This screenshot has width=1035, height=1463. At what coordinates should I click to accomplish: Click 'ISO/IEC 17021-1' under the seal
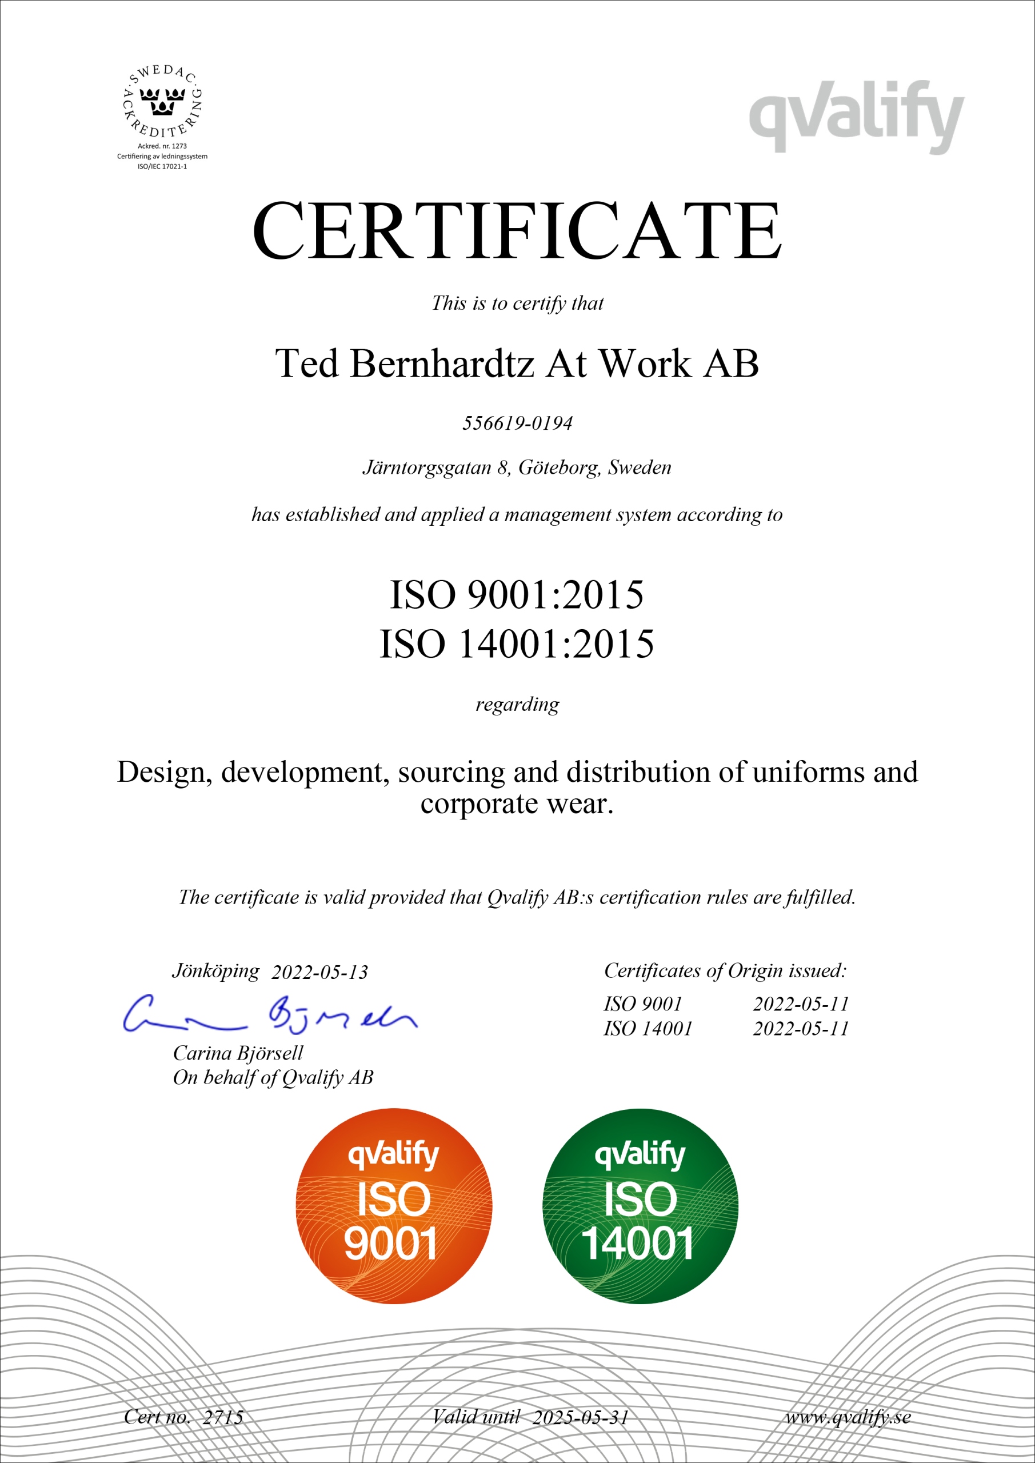(162, 166)
